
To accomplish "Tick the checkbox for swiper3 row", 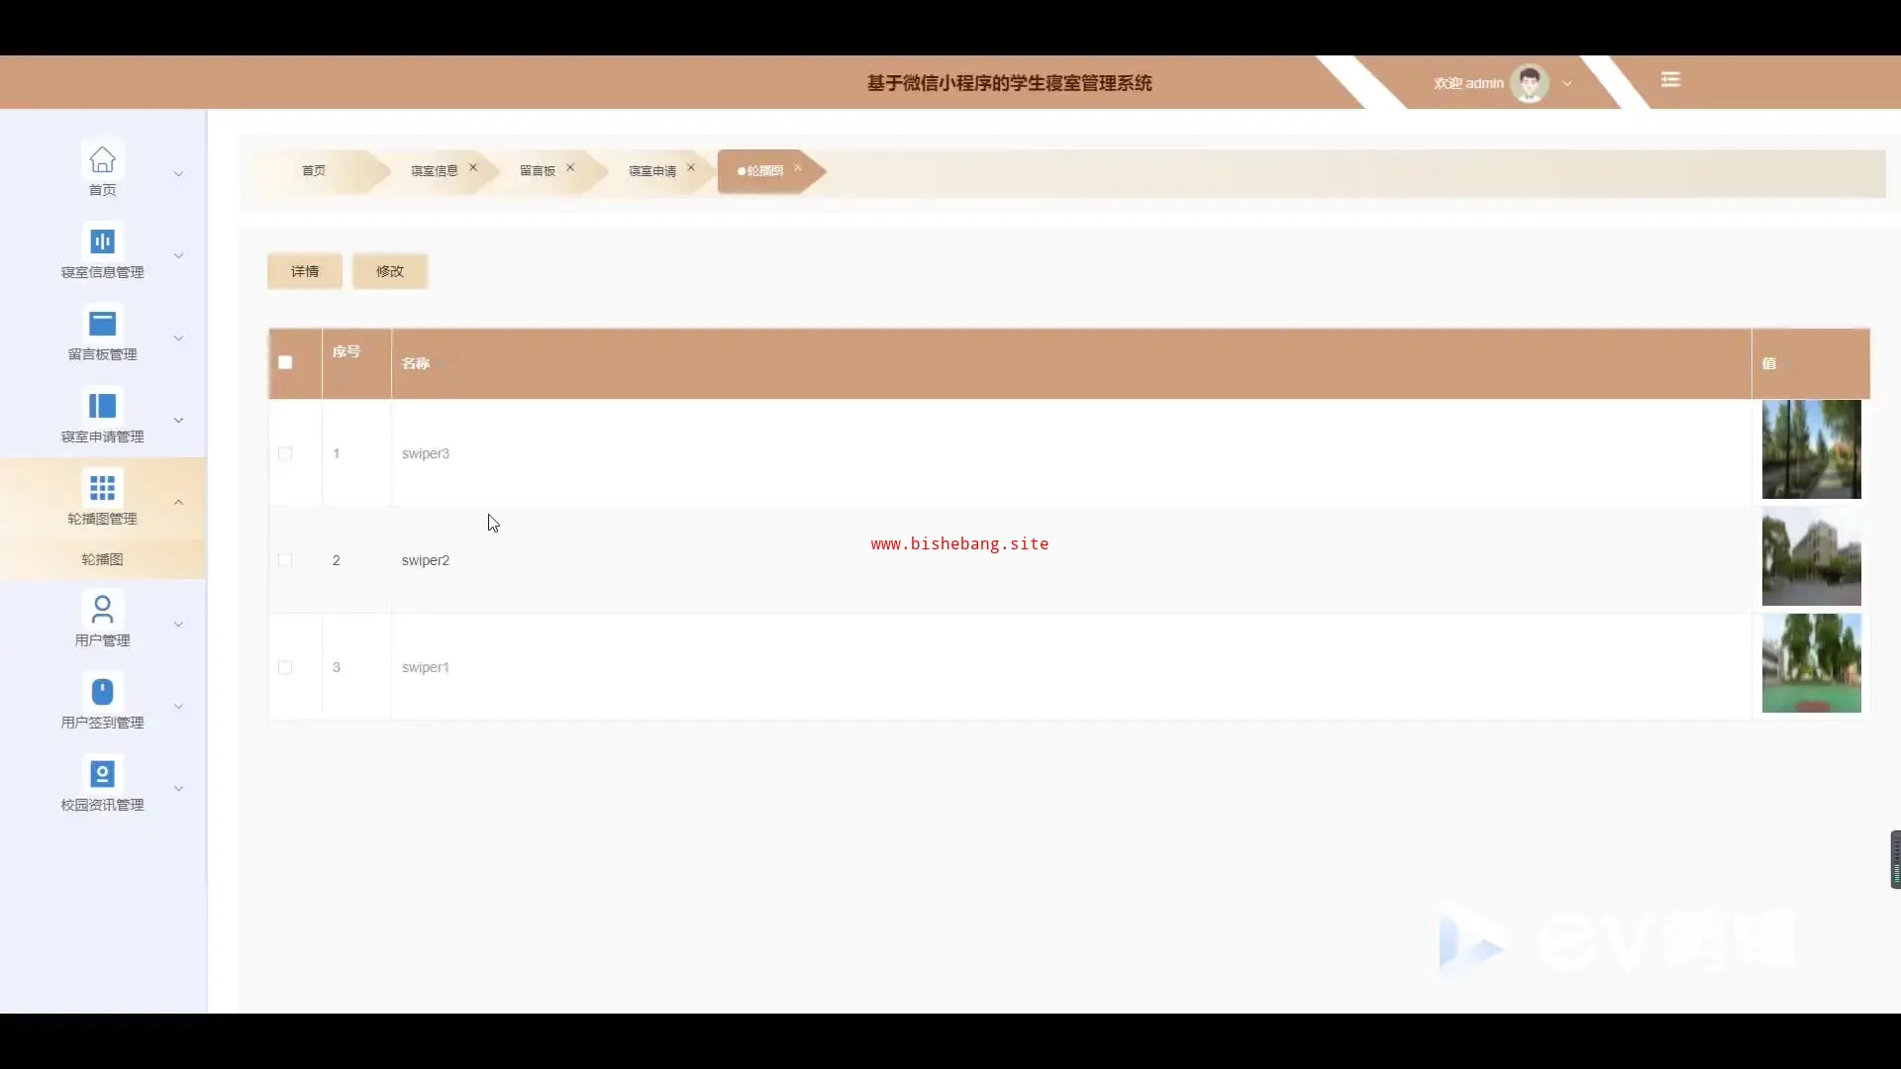I will 285,453.
